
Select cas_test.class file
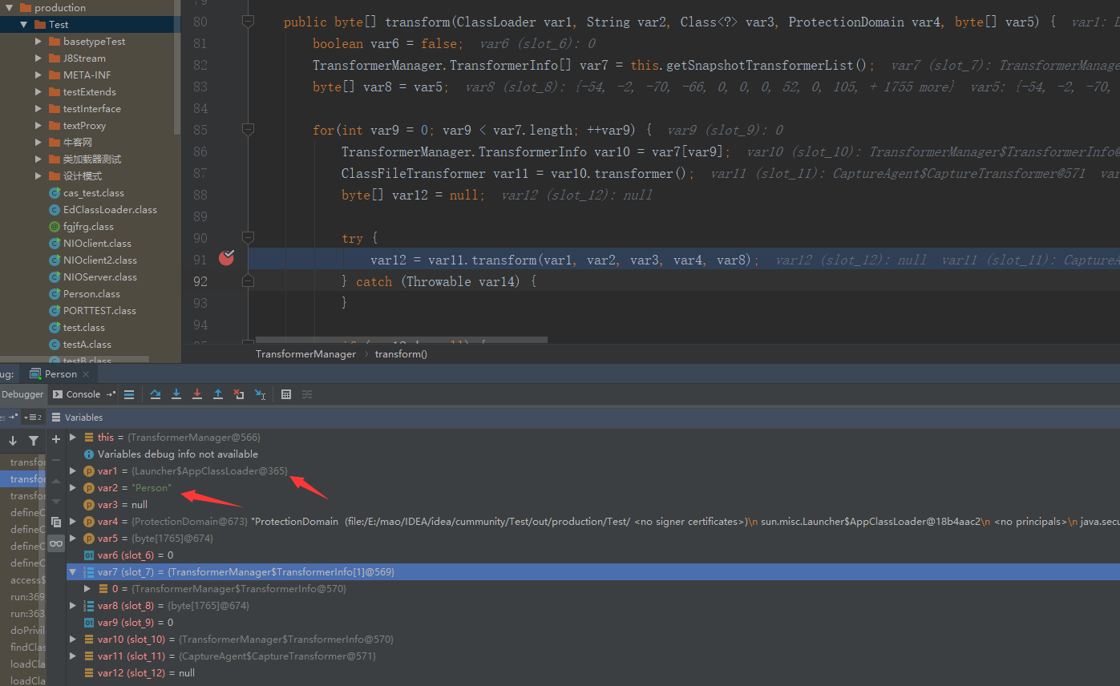(87, 193)
